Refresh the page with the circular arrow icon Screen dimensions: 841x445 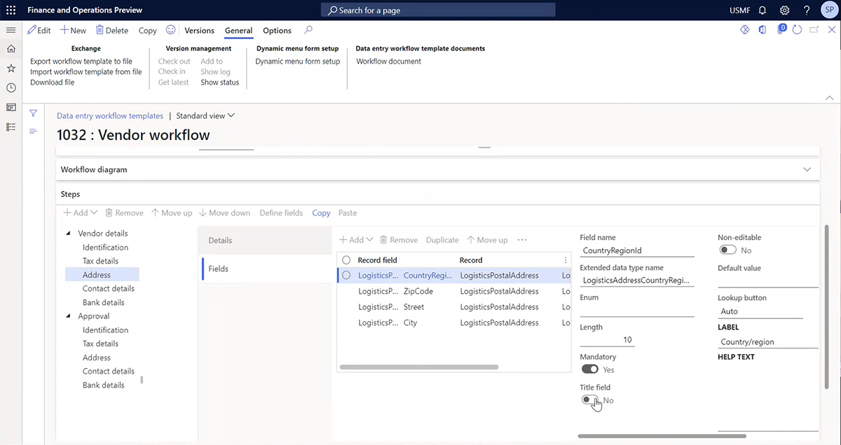798,31
